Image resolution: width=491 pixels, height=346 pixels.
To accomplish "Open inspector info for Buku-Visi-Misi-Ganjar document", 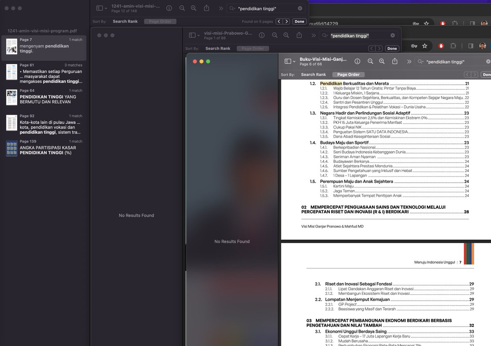I will pyautogui.click(x=357, y=61).
